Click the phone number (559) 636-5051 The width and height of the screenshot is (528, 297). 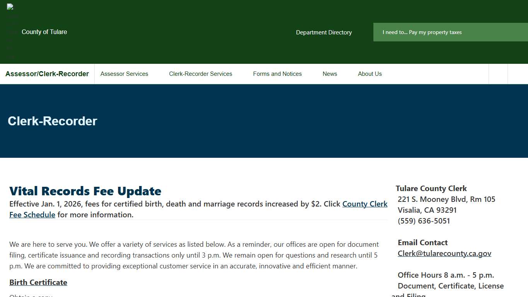(424, 221)
